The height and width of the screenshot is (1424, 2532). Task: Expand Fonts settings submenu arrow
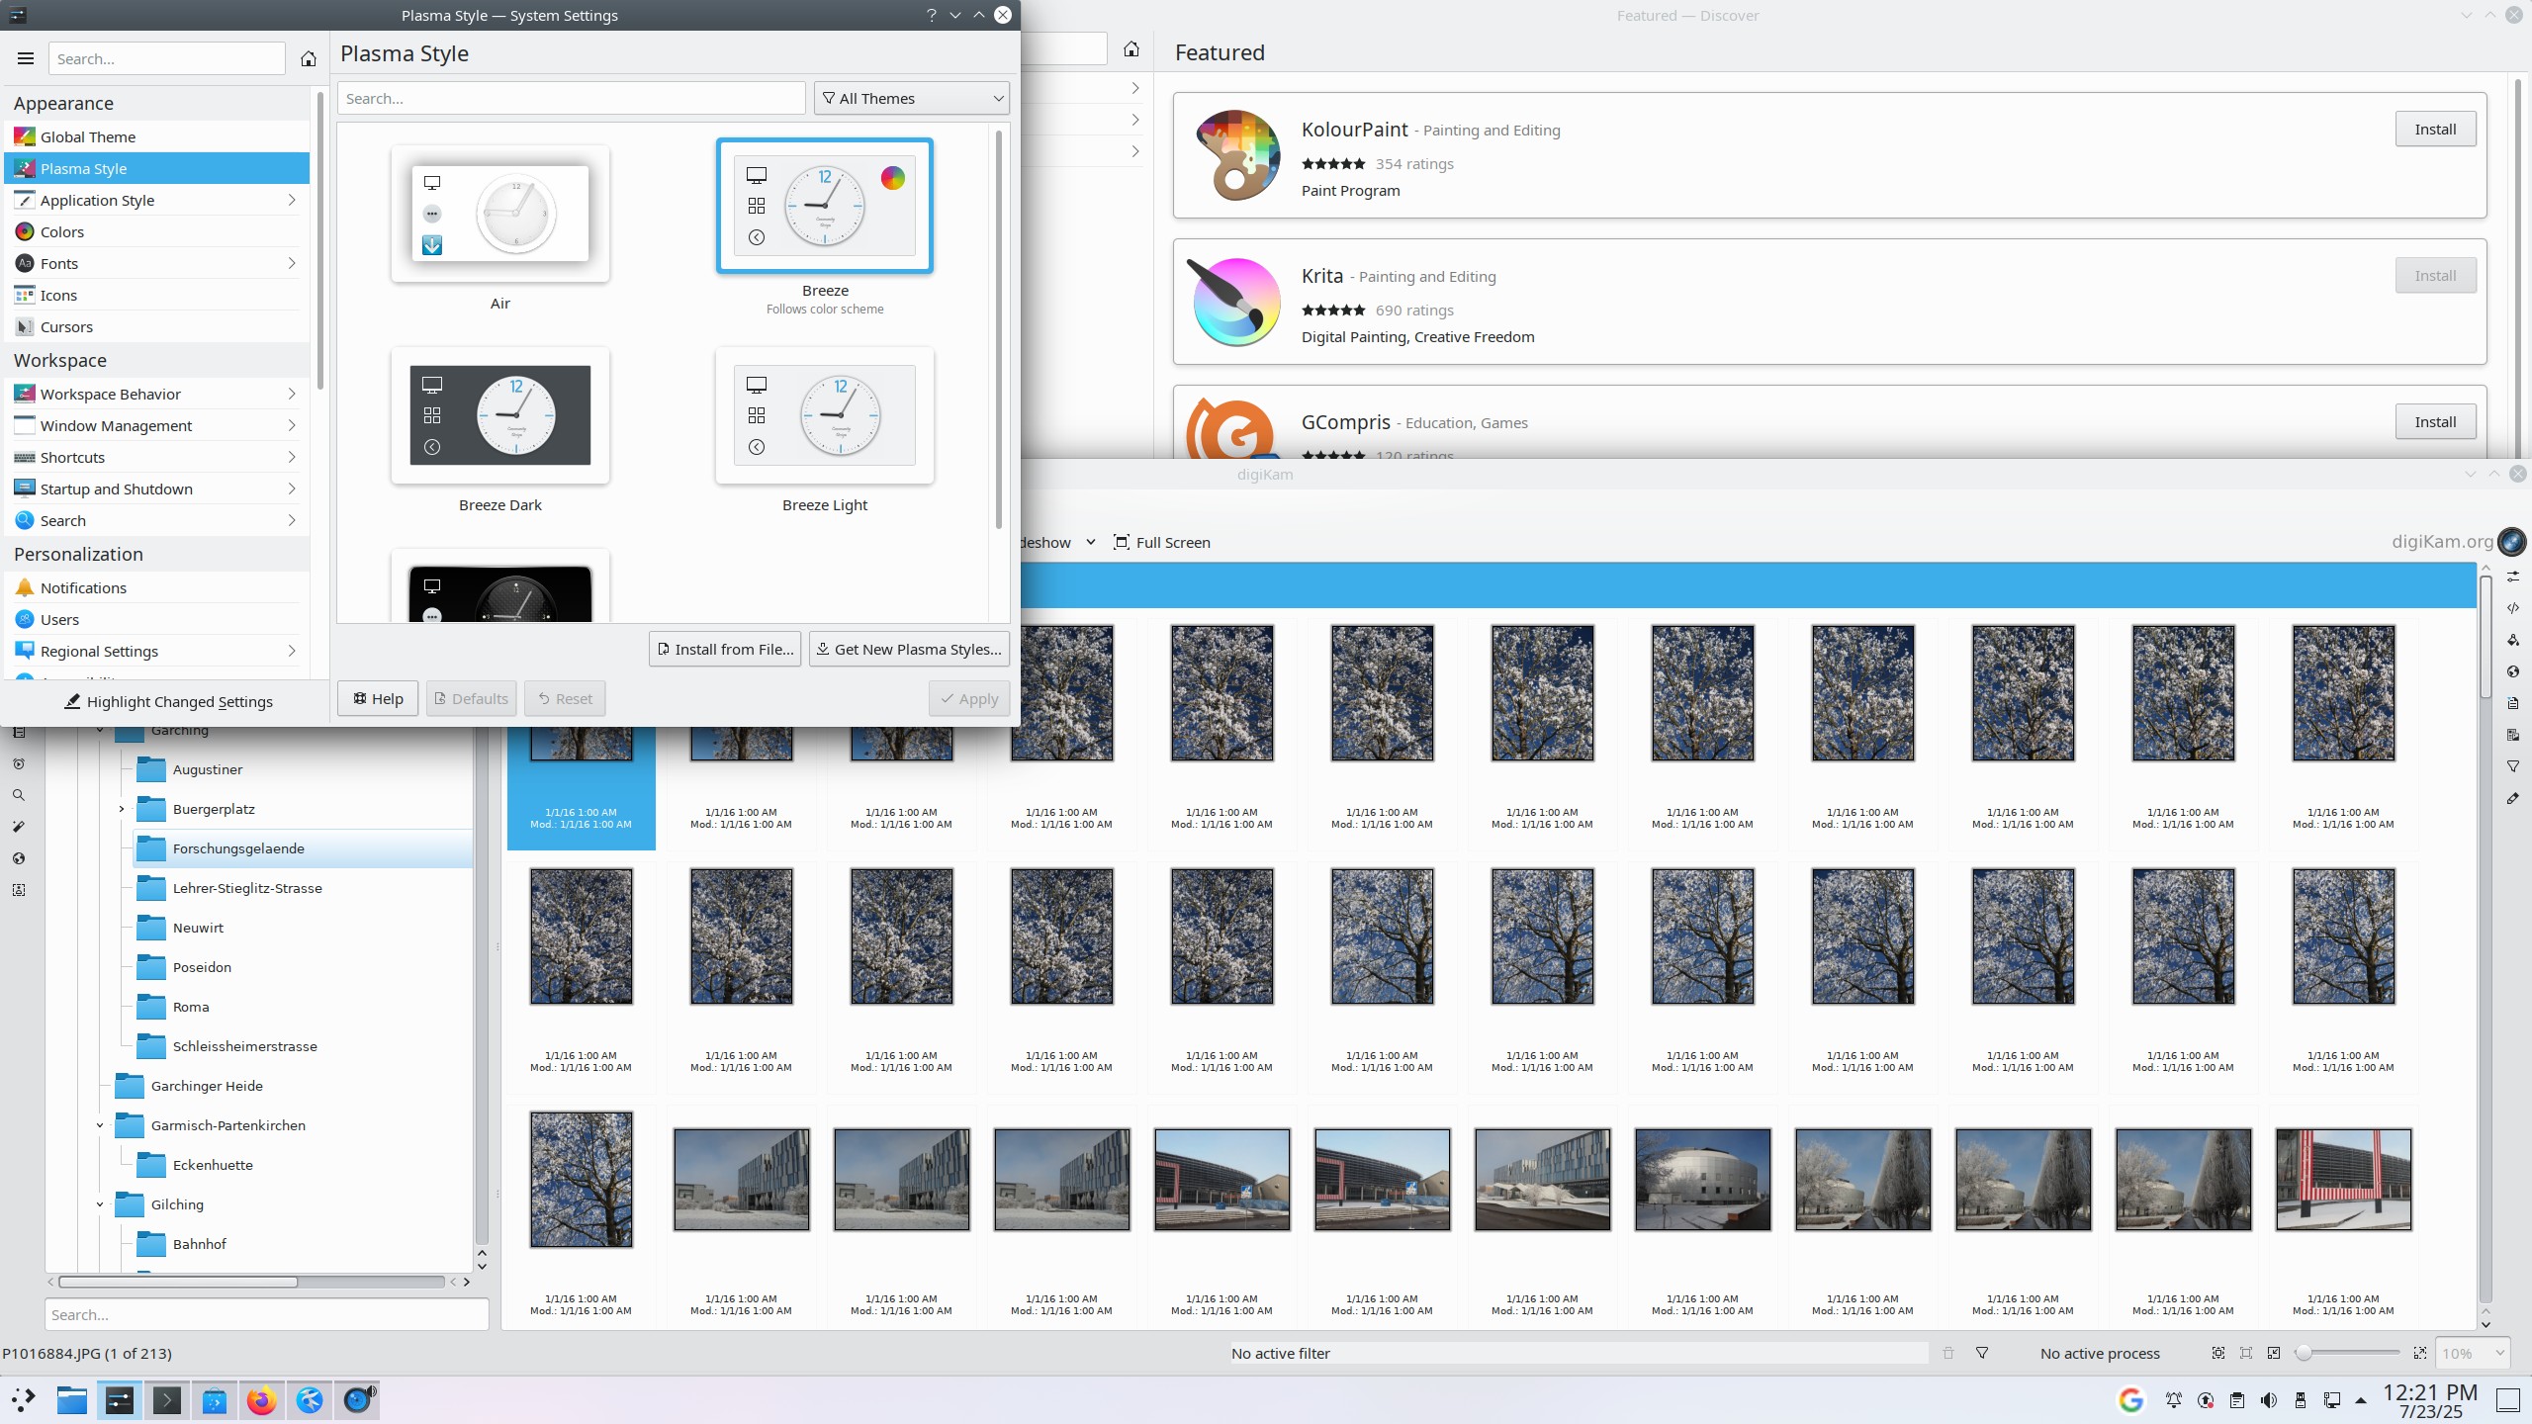pyautogui.click(x=292, y=263)
